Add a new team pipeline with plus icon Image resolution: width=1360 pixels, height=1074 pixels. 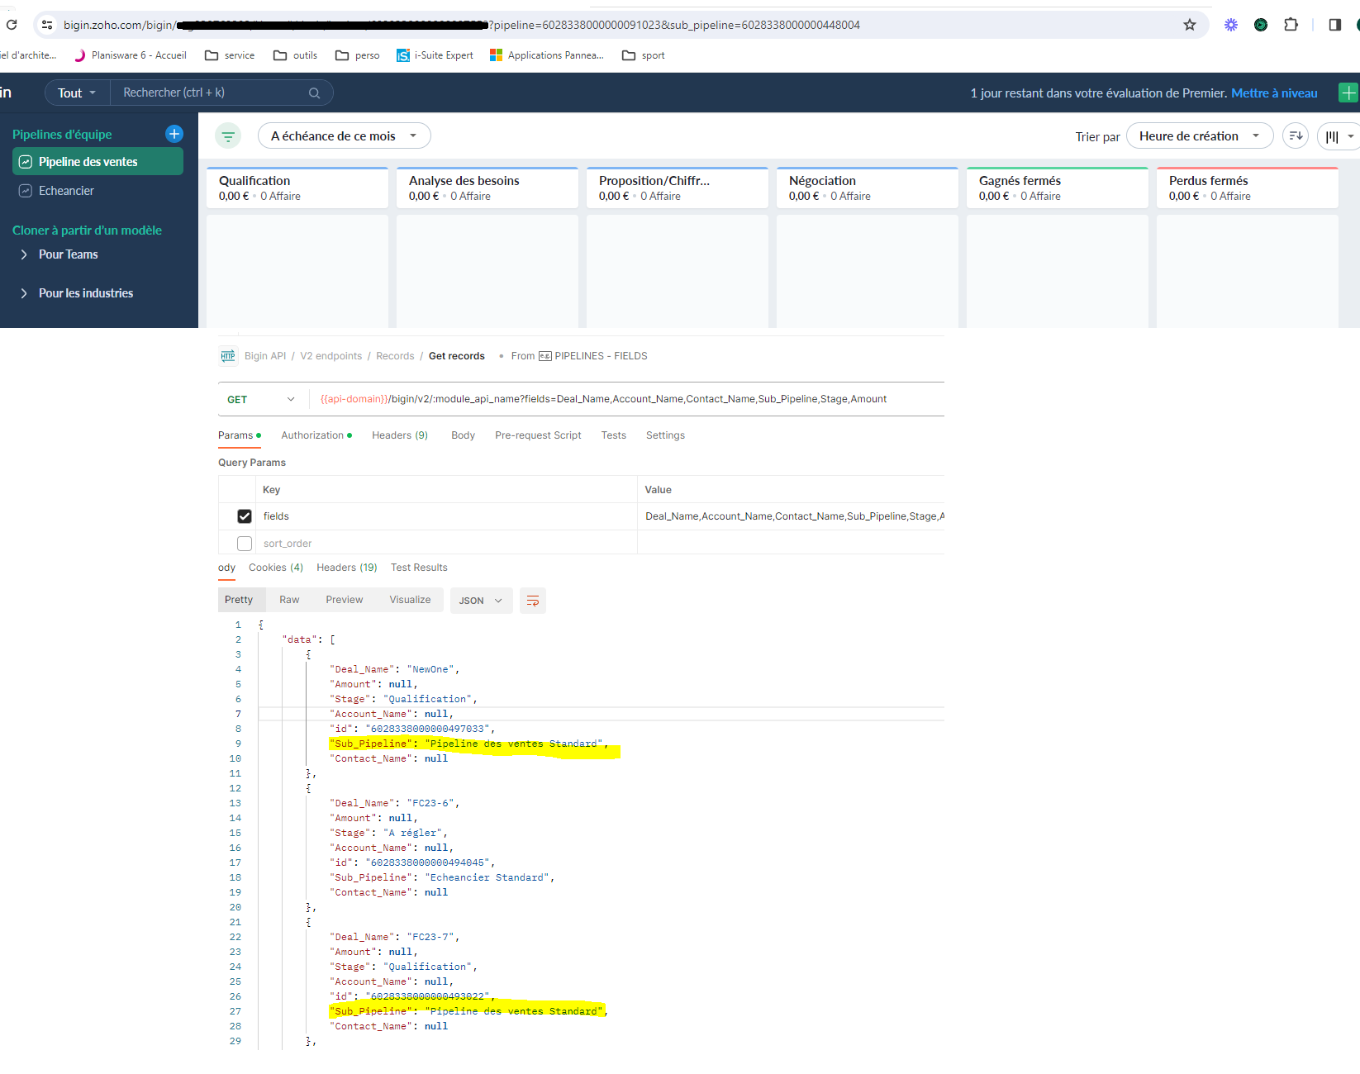coord(174,134)
